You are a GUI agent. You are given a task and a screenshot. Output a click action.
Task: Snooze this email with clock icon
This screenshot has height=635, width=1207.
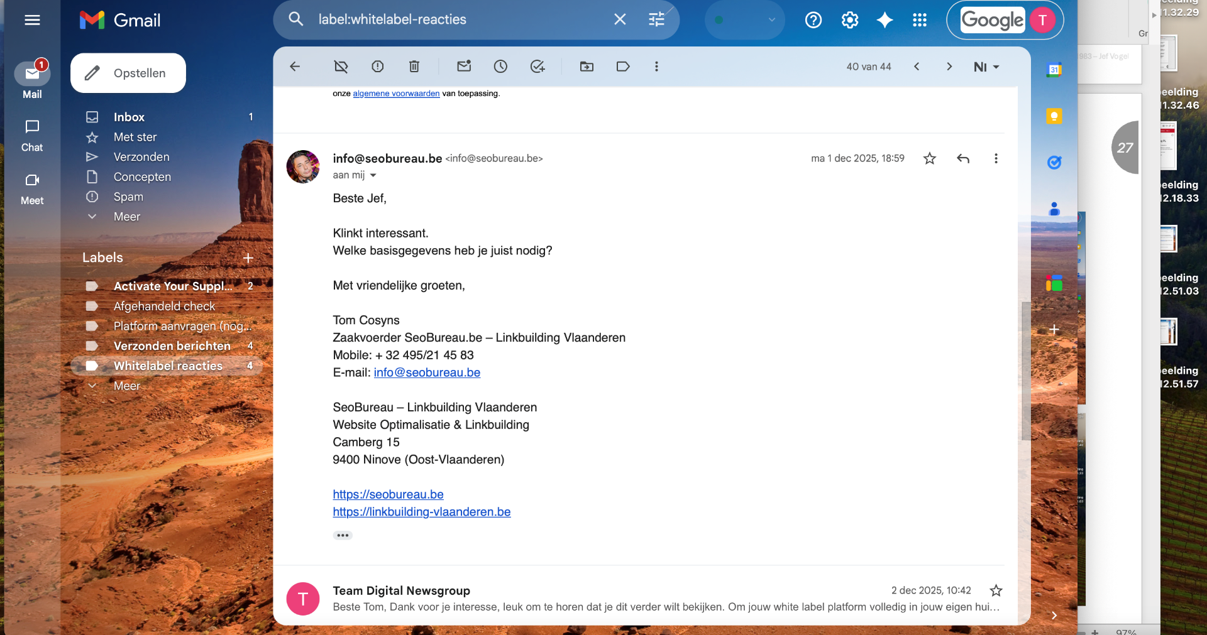[500, 67]
